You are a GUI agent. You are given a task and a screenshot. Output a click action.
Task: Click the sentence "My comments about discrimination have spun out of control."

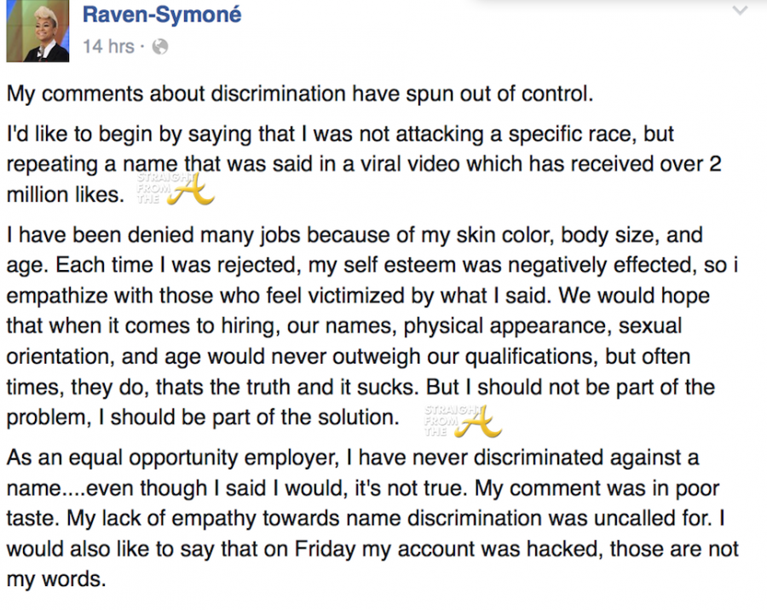(299, 93)
